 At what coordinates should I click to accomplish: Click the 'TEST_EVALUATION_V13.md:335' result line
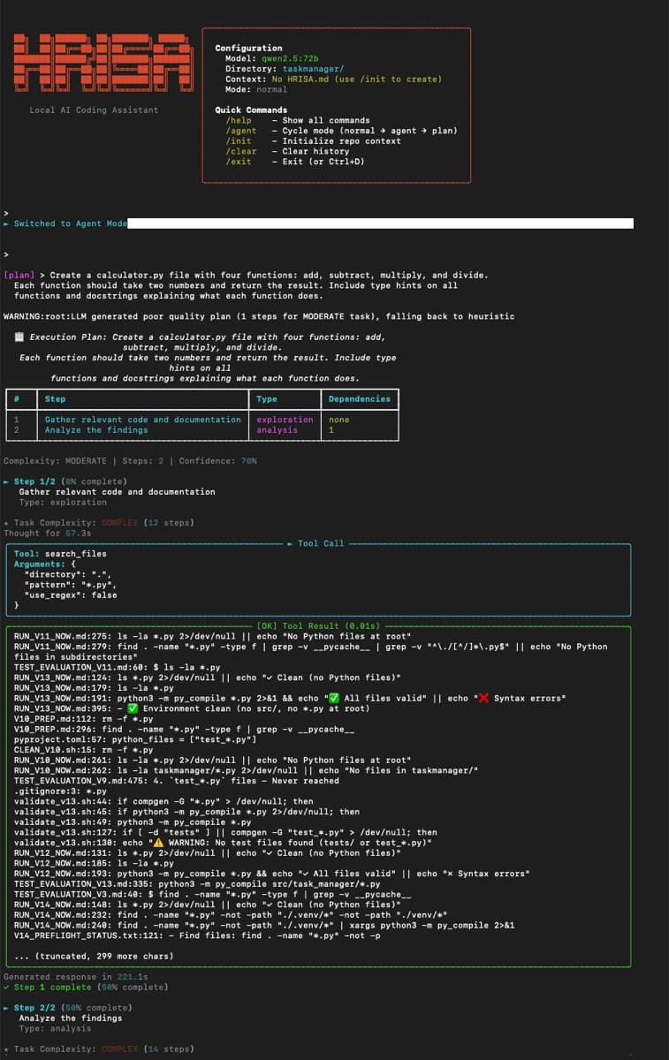click(197, 883)
